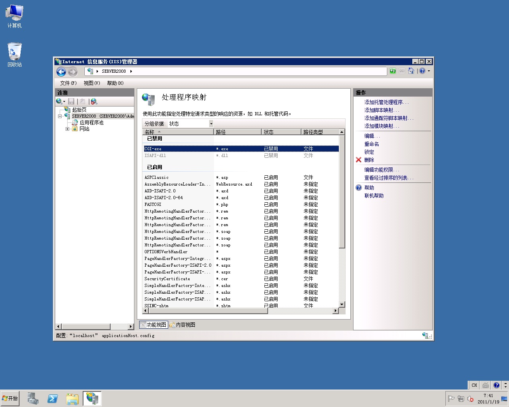Click 编辑功能权限 link
Viewport: 509px width, 407px height.
(x=382, y=170)
